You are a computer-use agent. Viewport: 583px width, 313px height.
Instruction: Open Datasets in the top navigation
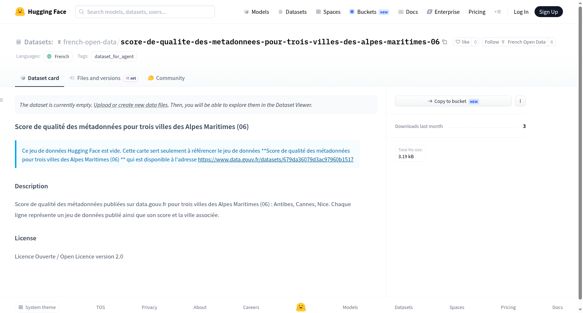pos(293,12)
